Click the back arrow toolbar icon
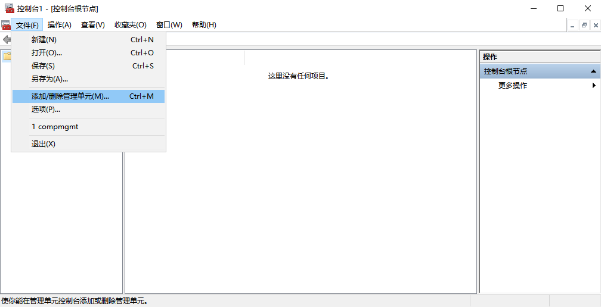601x307 pixels. click(x=7, y=39)
